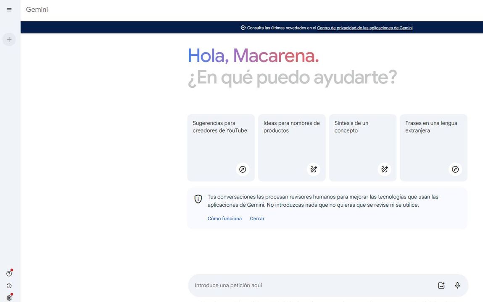Start a new chat with plus icon
The height and width of the screenshot is (302, 483).
(9, 39)
